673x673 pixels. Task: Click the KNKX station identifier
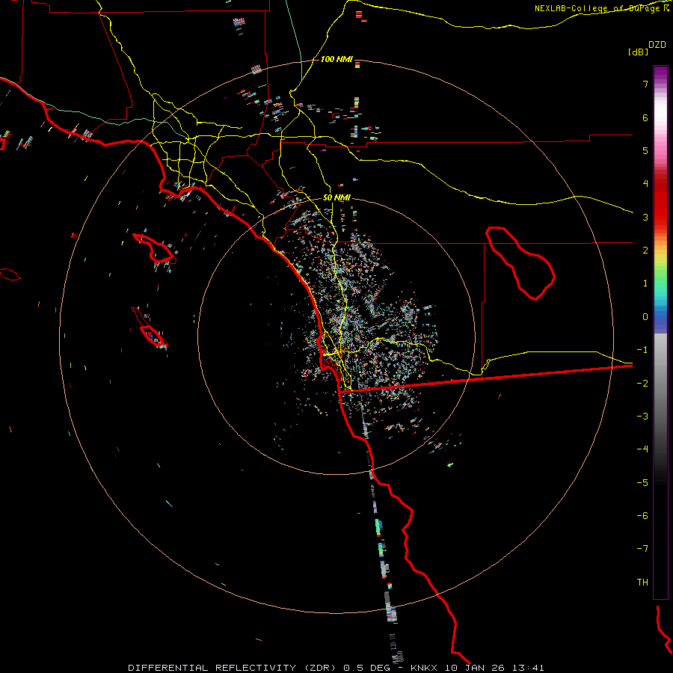point(424,668)
